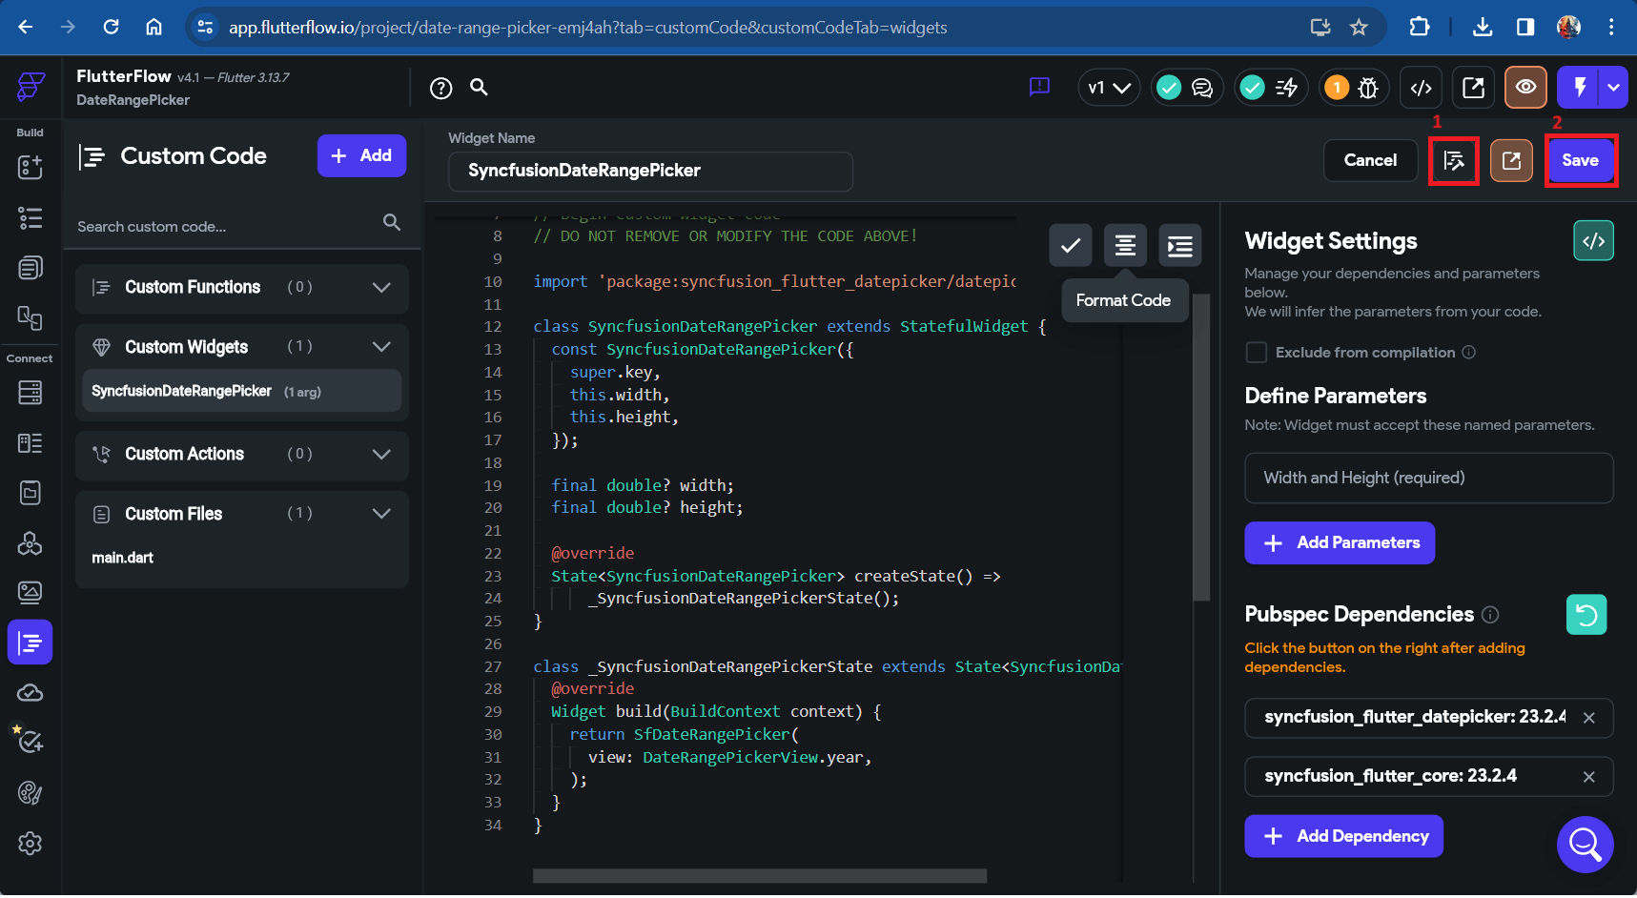Click the view boilerplate code icon
The image size is (1637, 898).
coord(1593,241)
